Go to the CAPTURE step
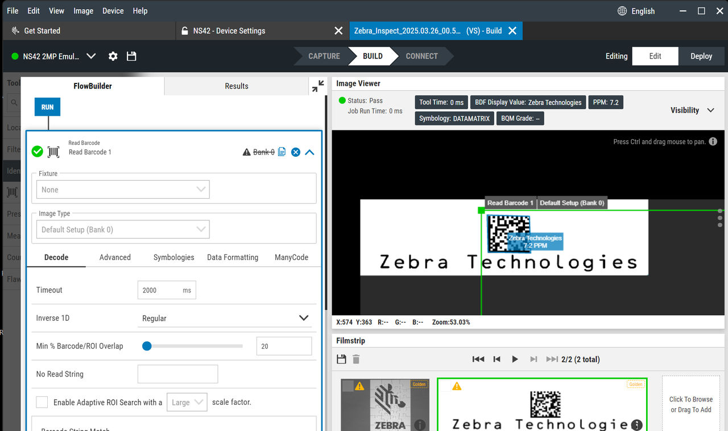 click(324, 56)
